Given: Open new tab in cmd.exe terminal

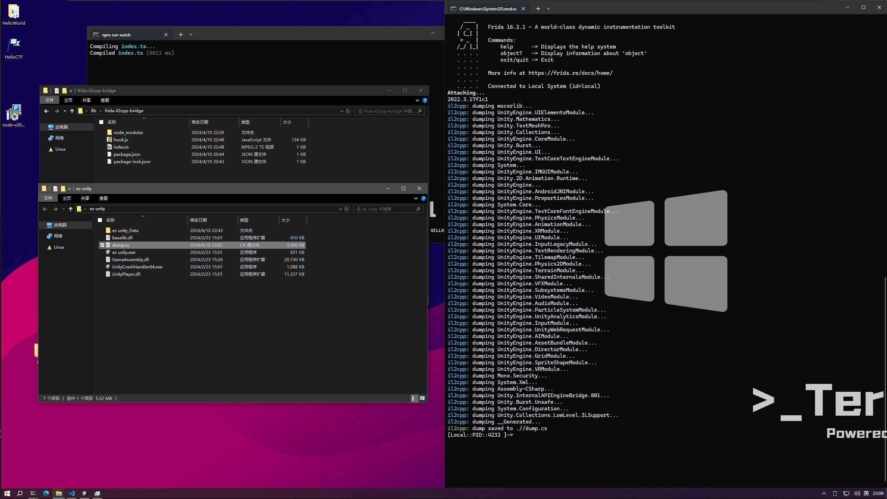Looking at the screenshot, I should click(x=538, y=9).
